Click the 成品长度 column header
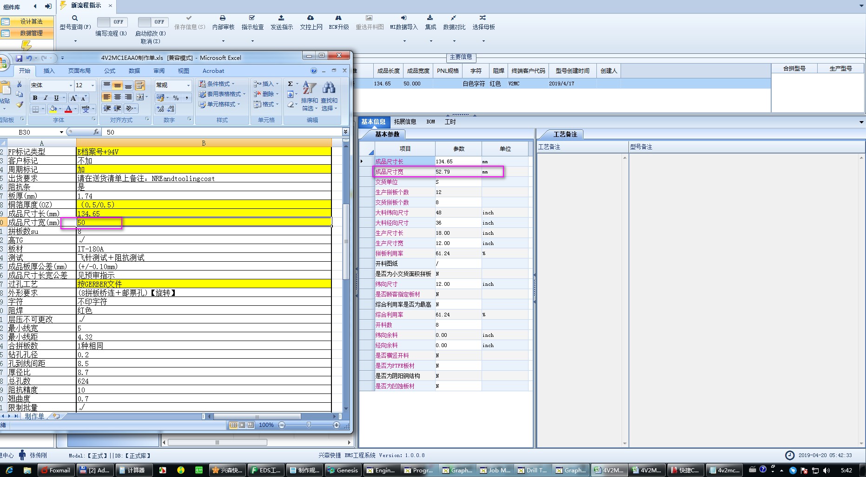Screen dimensions: 866x477 tap(388, 71)
